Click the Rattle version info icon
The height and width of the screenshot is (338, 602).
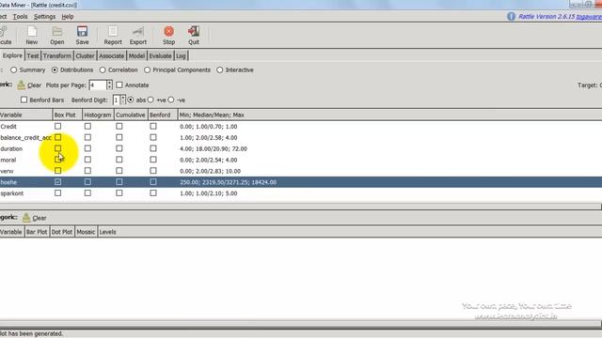pyautogui.click(x=511, y=17)
